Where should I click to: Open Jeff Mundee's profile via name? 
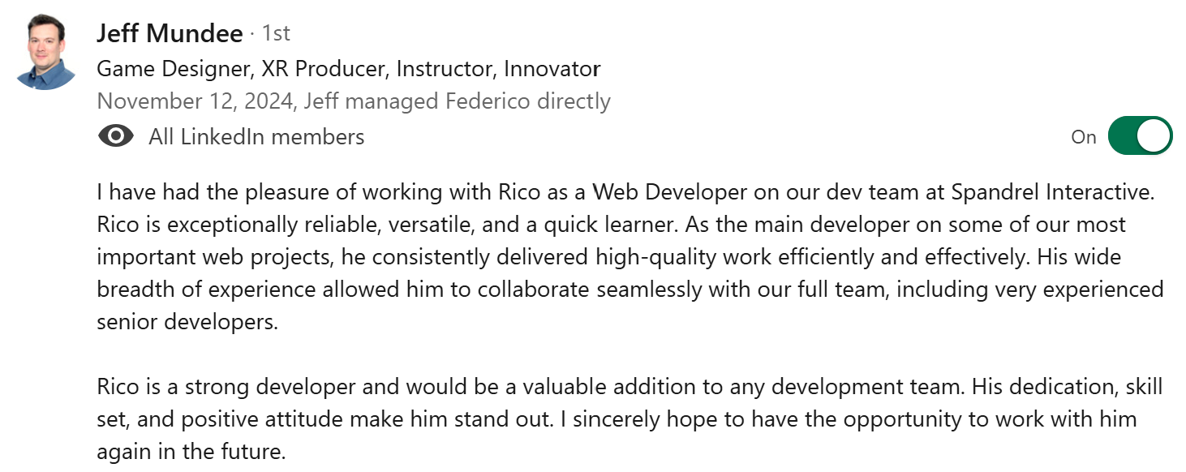[x=169, y=33]
